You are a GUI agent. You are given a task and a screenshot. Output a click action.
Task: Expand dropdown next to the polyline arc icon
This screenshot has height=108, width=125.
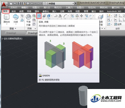pyautogui.click(x=68, y=16)
